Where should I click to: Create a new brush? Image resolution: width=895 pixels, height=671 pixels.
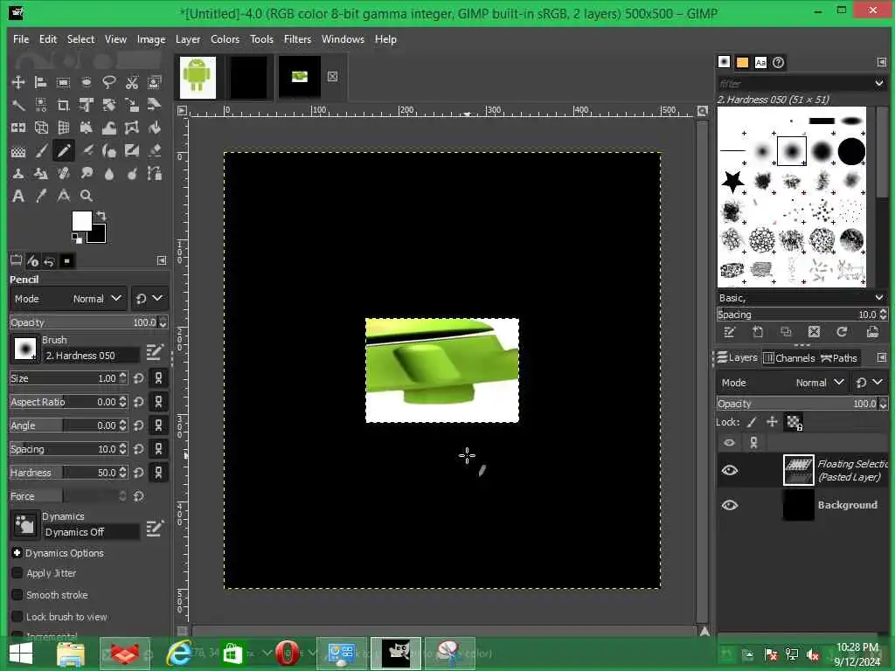[x=758, y=332]
